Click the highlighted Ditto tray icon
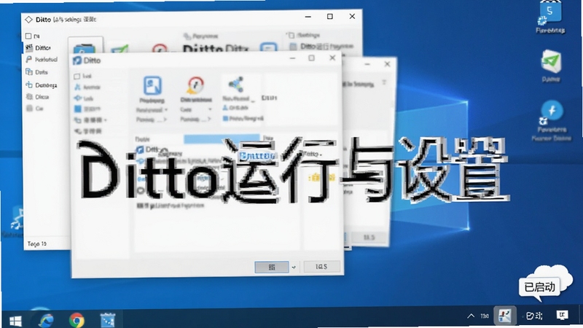This screenshot has height=328, width=583. [x=504, y=316]
